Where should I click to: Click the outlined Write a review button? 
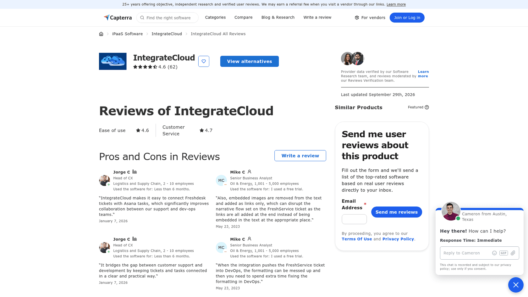pos(300,156)
